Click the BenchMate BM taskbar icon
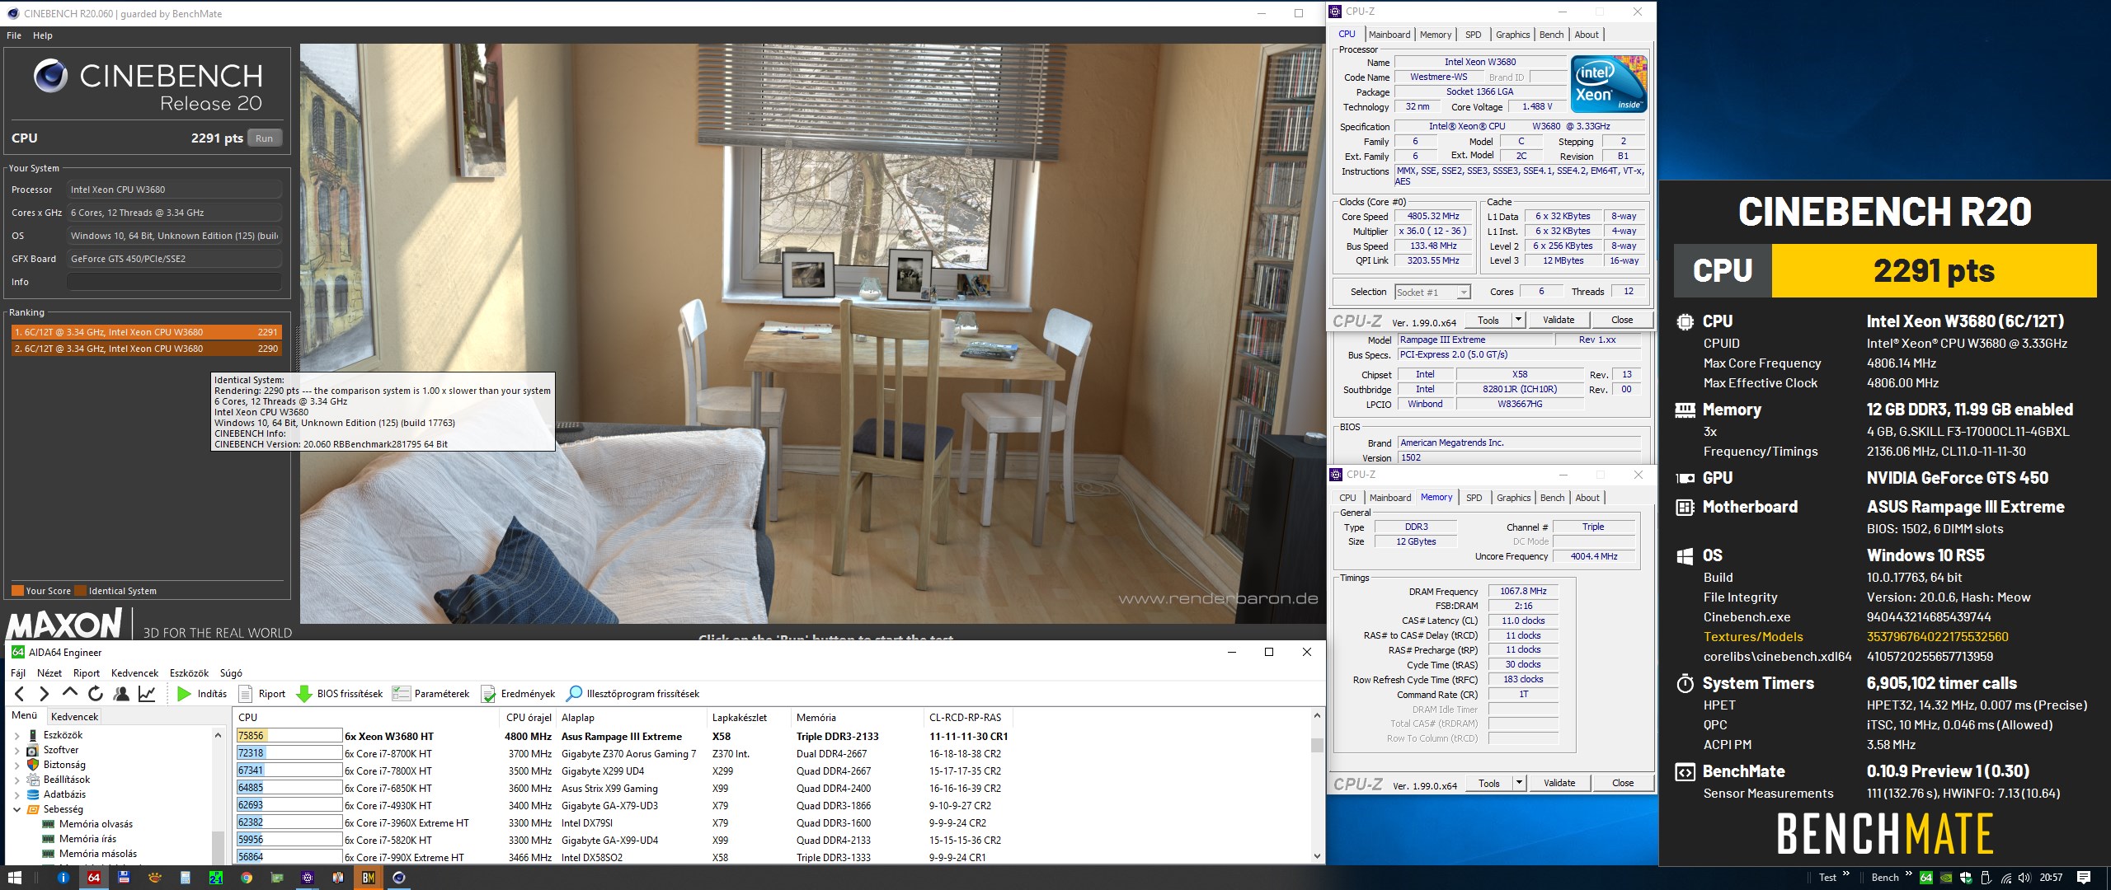 369,878
